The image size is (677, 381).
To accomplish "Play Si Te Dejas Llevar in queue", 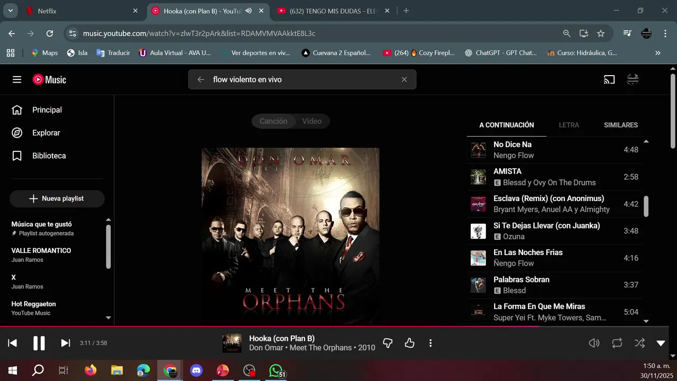I will point(555,231).
